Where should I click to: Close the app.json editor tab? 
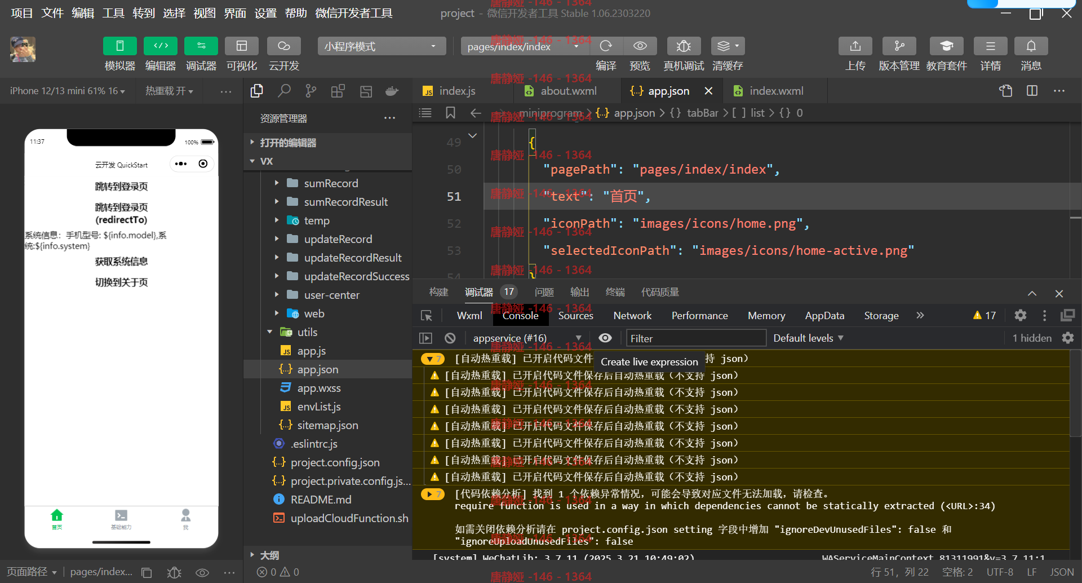[709, 91]
